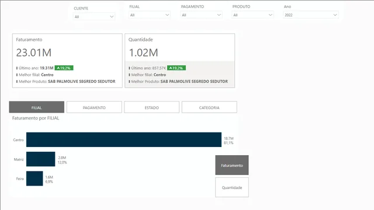Screen dimensions: 374x210
Task: Open the CLIENTE slicer dropdown
Action: point(94,17)
